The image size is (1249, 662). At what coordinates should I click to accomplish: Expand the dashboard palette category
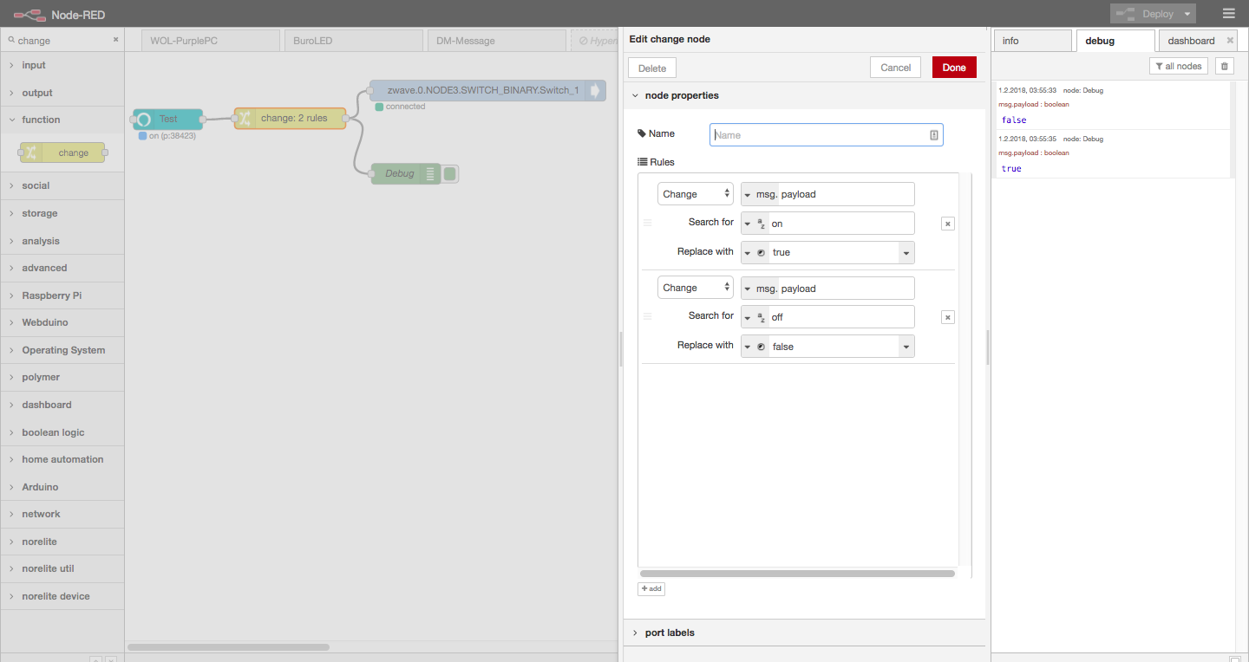click(x=62, y=405)
